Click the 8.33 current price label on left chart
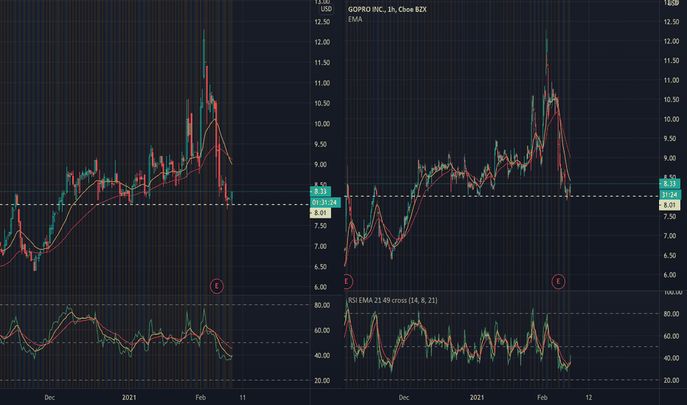Screen dimensions: 687x405 click(x=320, y=191)
